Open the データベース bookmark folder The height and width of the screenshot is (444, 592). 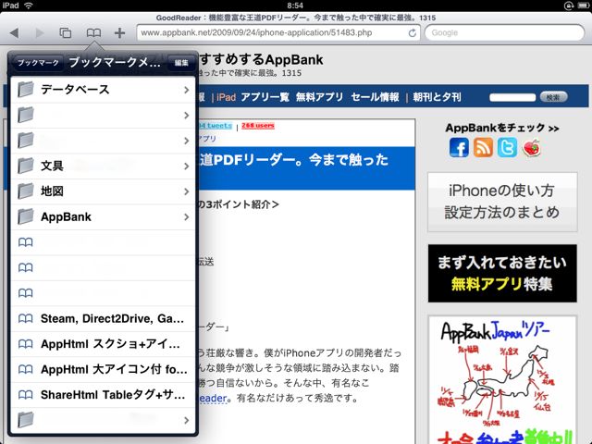(103, 90)
